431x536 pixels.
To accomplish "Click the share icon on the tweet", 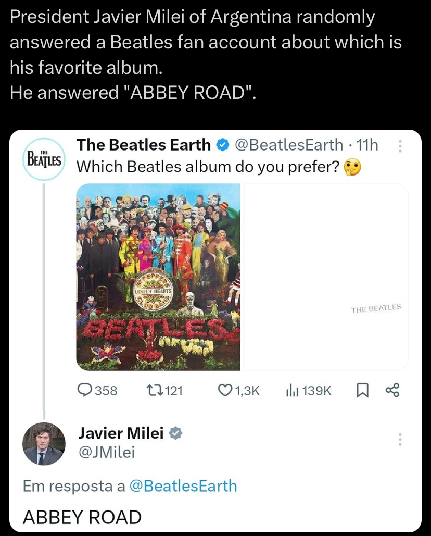I will (x=392, y=390).
